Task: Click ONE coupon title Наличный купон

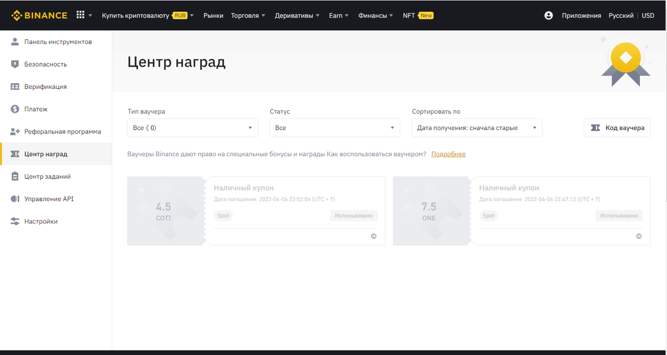Action: [509, 188]
